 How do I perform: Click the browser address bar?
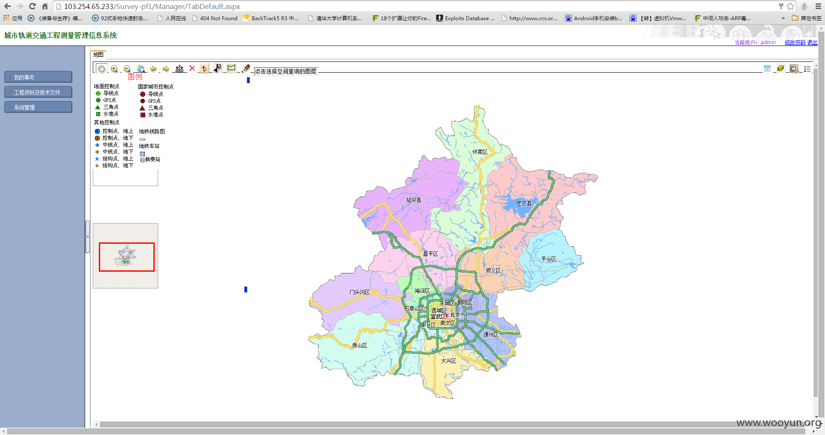(x=412, y=6)
